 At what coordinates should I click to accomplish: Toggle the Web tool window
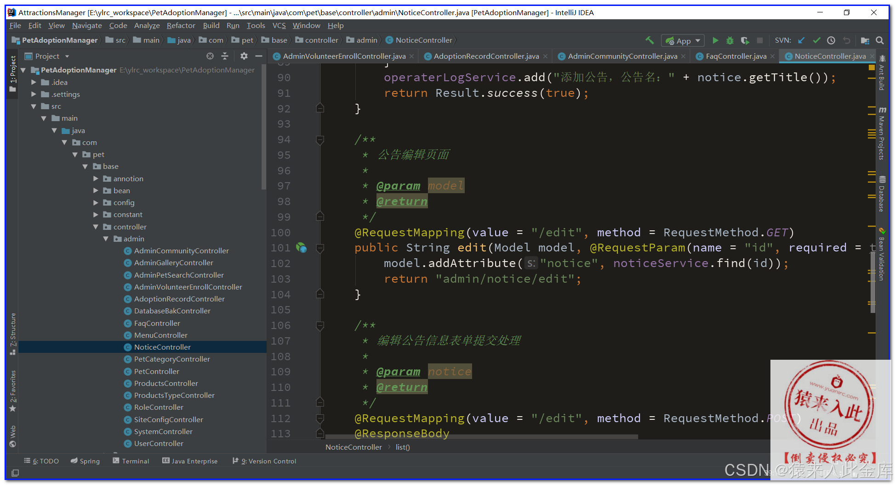point(13,436)
